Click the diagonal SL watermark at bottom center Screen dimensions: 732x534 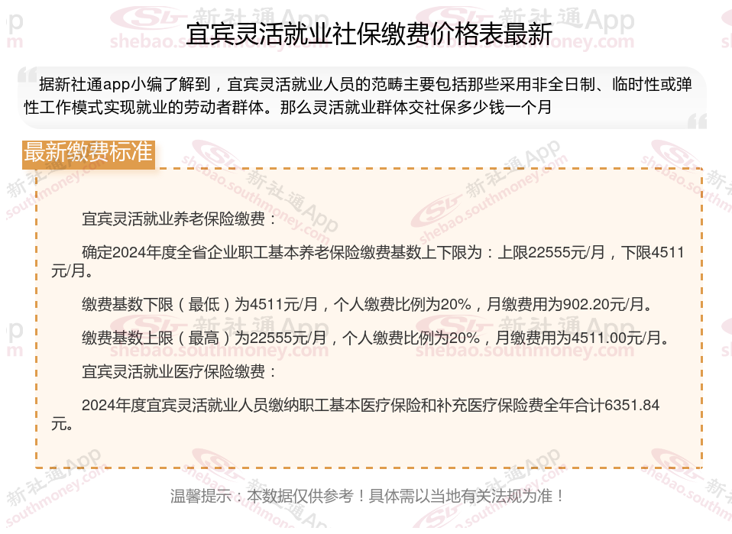[436, 518]
